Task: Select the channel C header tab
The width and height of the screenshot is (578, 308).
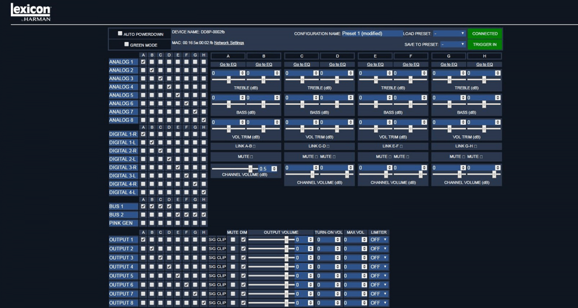Action: [x=302, y=56]
